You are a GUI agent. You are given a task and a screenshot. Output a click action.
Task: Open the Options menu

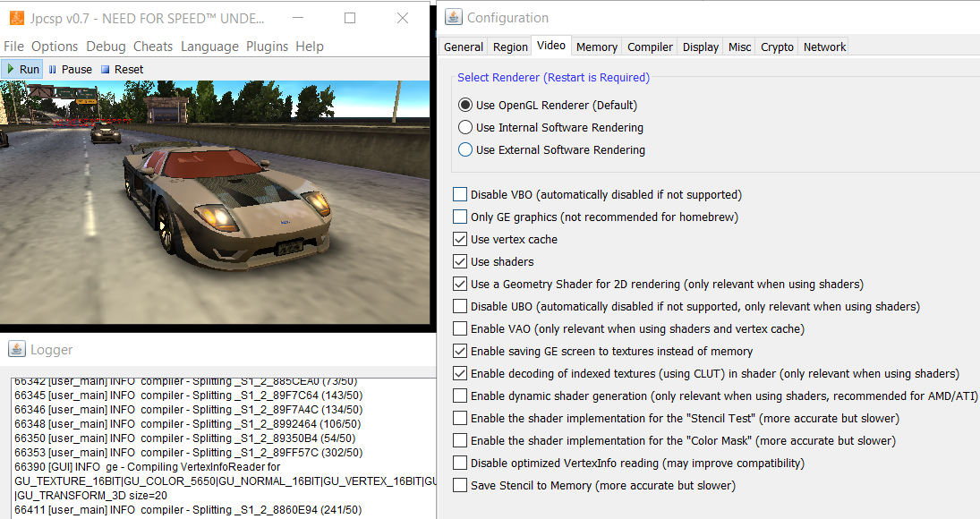(55, 47)
